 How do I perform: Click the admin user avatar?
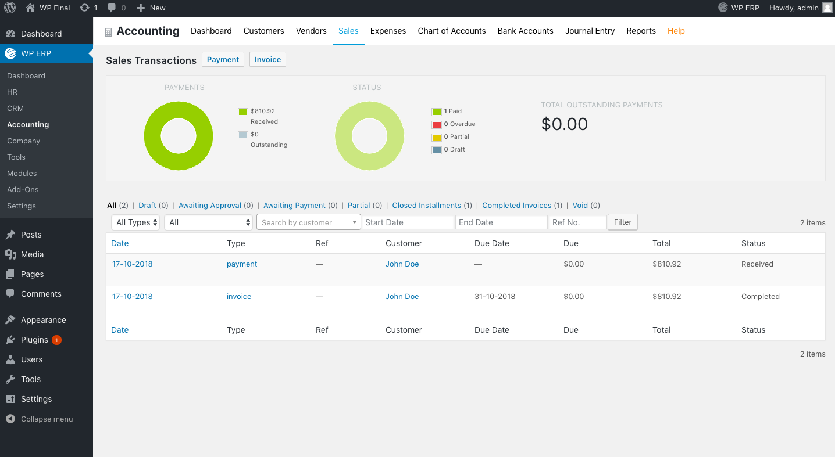(827, 8)
